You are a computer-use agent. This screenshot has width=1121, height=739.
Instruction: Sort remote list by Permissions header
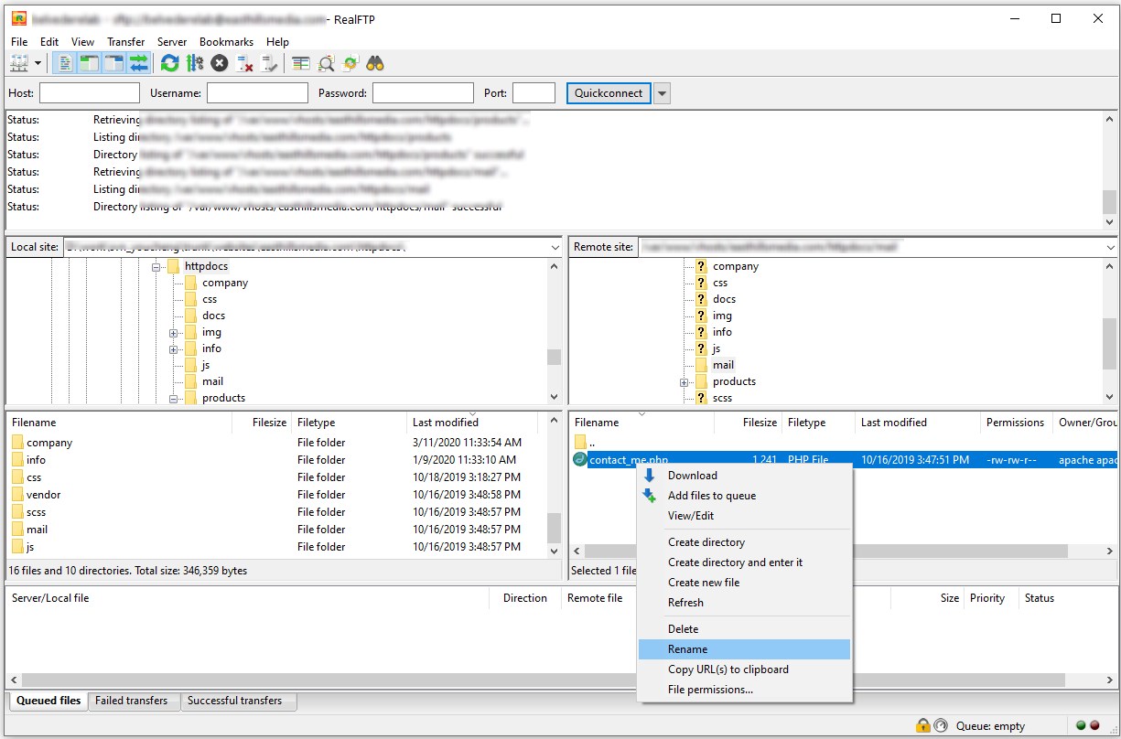pyautogui.click(x=1016, y=423)
